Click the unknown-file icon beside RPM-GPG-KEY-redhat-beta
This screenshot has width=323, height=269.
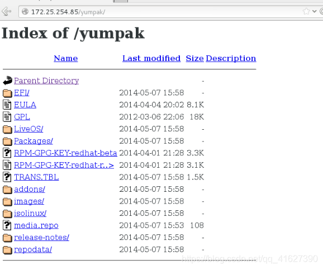[x=7, y=153]
